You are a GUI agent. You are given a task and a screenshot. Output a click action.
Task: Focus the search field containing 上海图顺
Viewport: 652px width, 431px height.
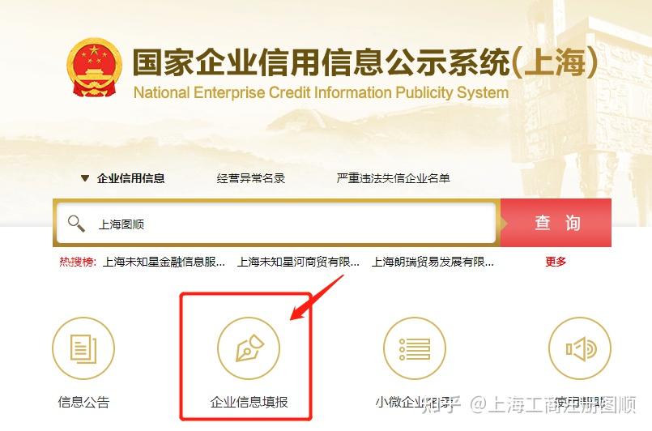coord(276,224)
